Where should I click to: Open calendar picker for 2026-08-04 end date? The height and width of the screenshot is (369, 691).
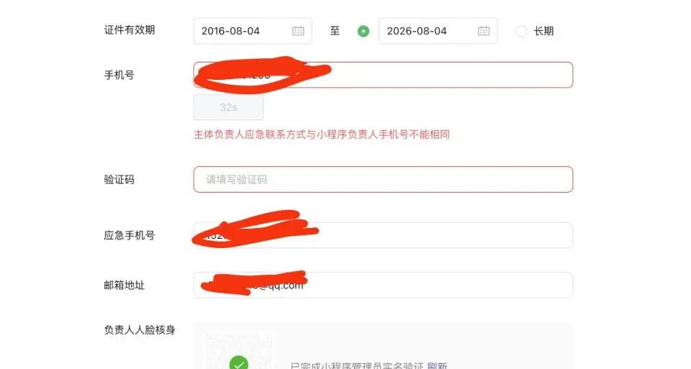point(484,31)
